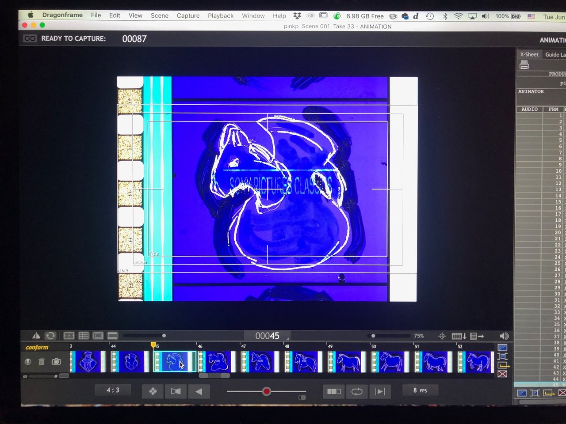Click the circular arrows rotate icon
This screenshot has width=566, height=424.
point(50,336)
